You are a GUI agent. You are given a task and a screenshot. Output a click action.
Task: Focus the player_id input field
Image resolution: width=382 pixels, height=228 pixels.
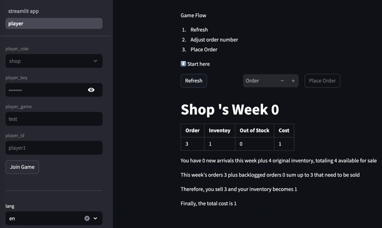[x=54, y=148]
